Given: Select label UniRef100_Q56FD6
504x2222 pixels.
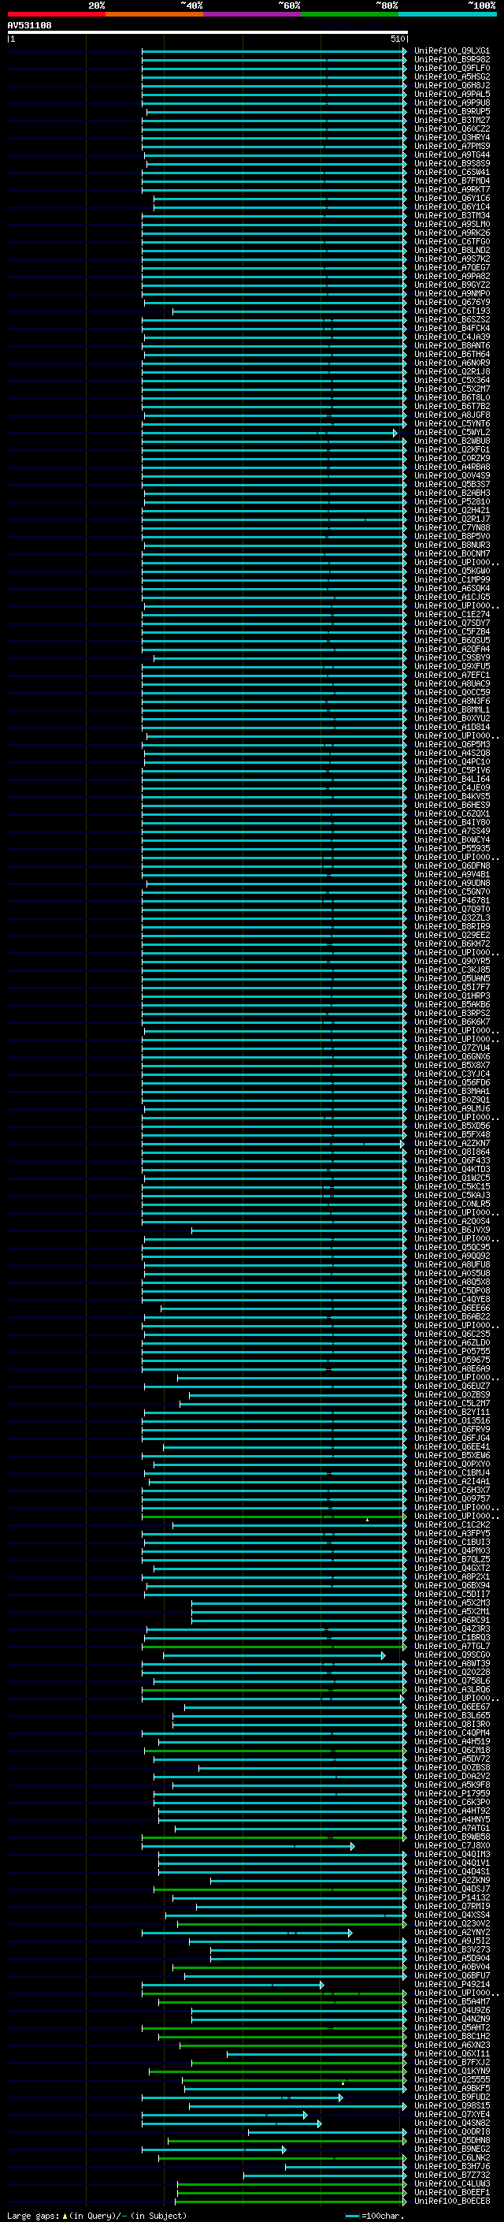Looking at the screenshot, I should tap(452, 1082).
